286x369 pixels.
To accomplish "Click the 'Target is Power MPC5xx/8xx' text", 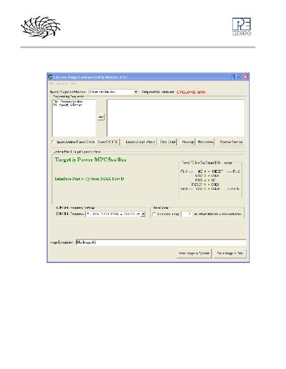I will (x=90, y=160).
